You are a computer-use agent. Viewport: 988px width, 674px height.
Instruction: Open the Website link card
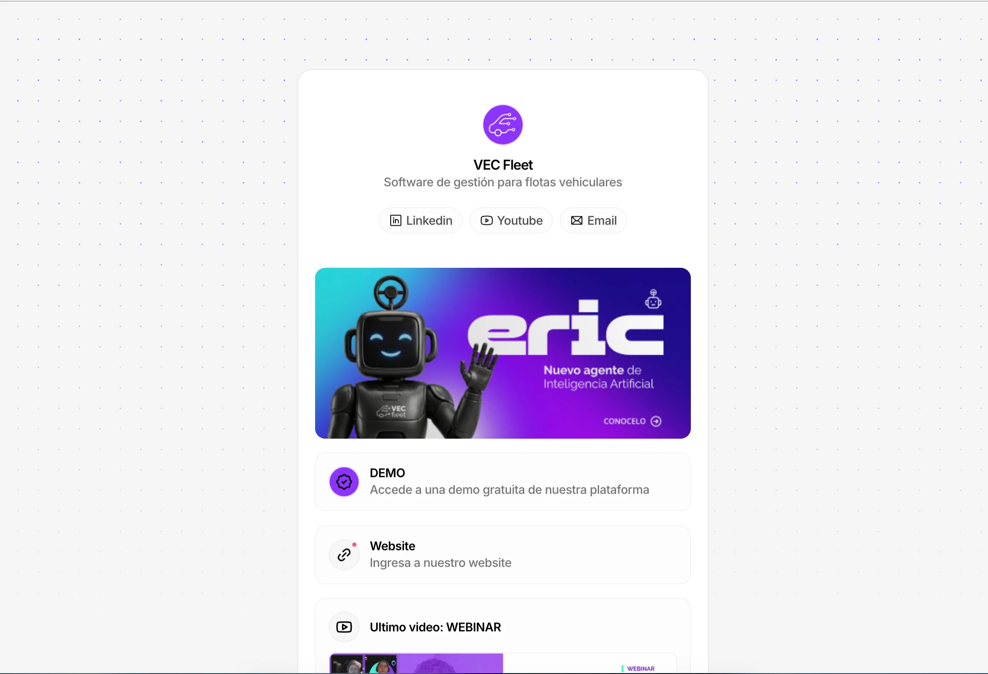tap(503, 555)
